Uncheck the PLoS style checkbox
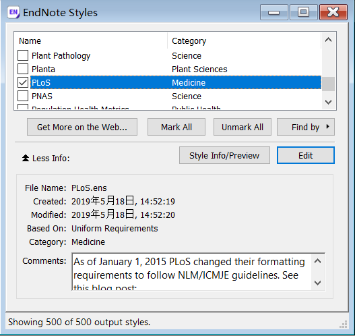The image size is (355, 336). point(23,82)
